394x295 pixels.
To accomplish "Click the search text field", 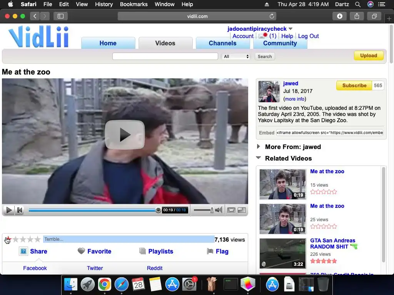I will (165, 56).
